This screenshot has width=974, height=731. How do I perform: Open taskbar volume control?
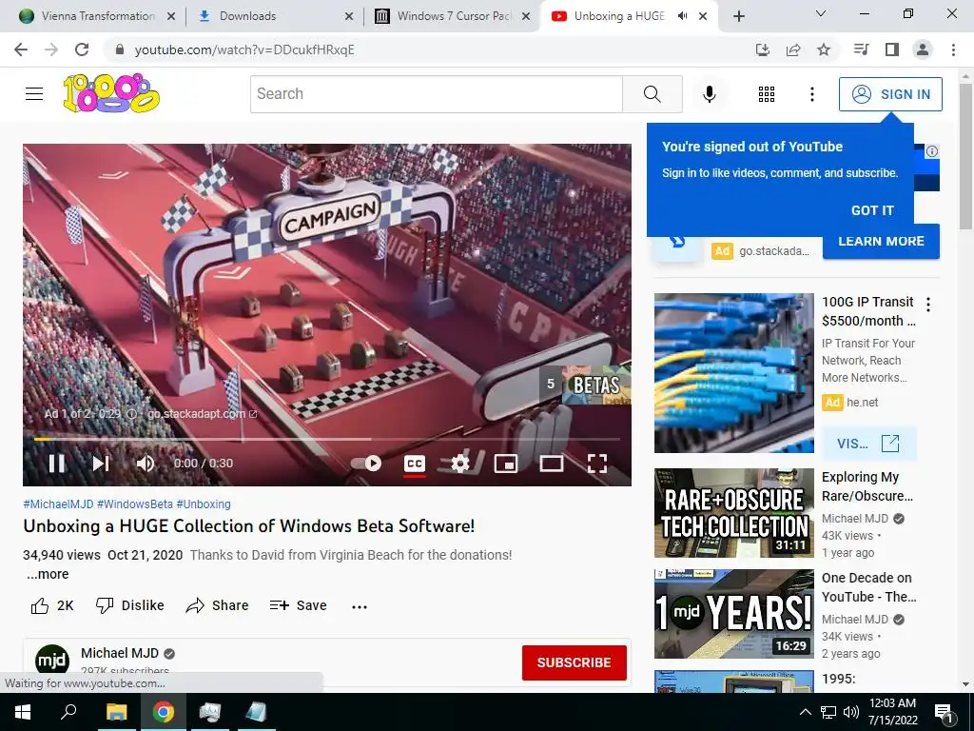click(x=851, y=712)
